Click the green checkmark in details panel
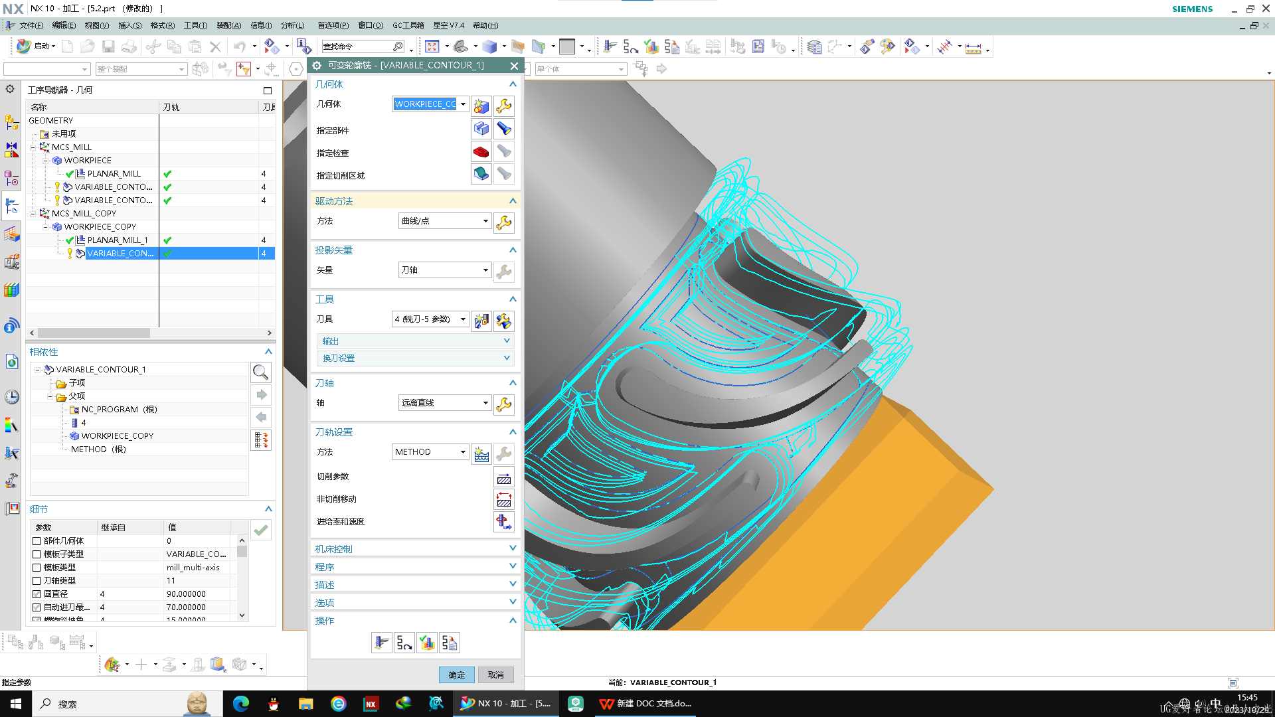 [261, 530]
